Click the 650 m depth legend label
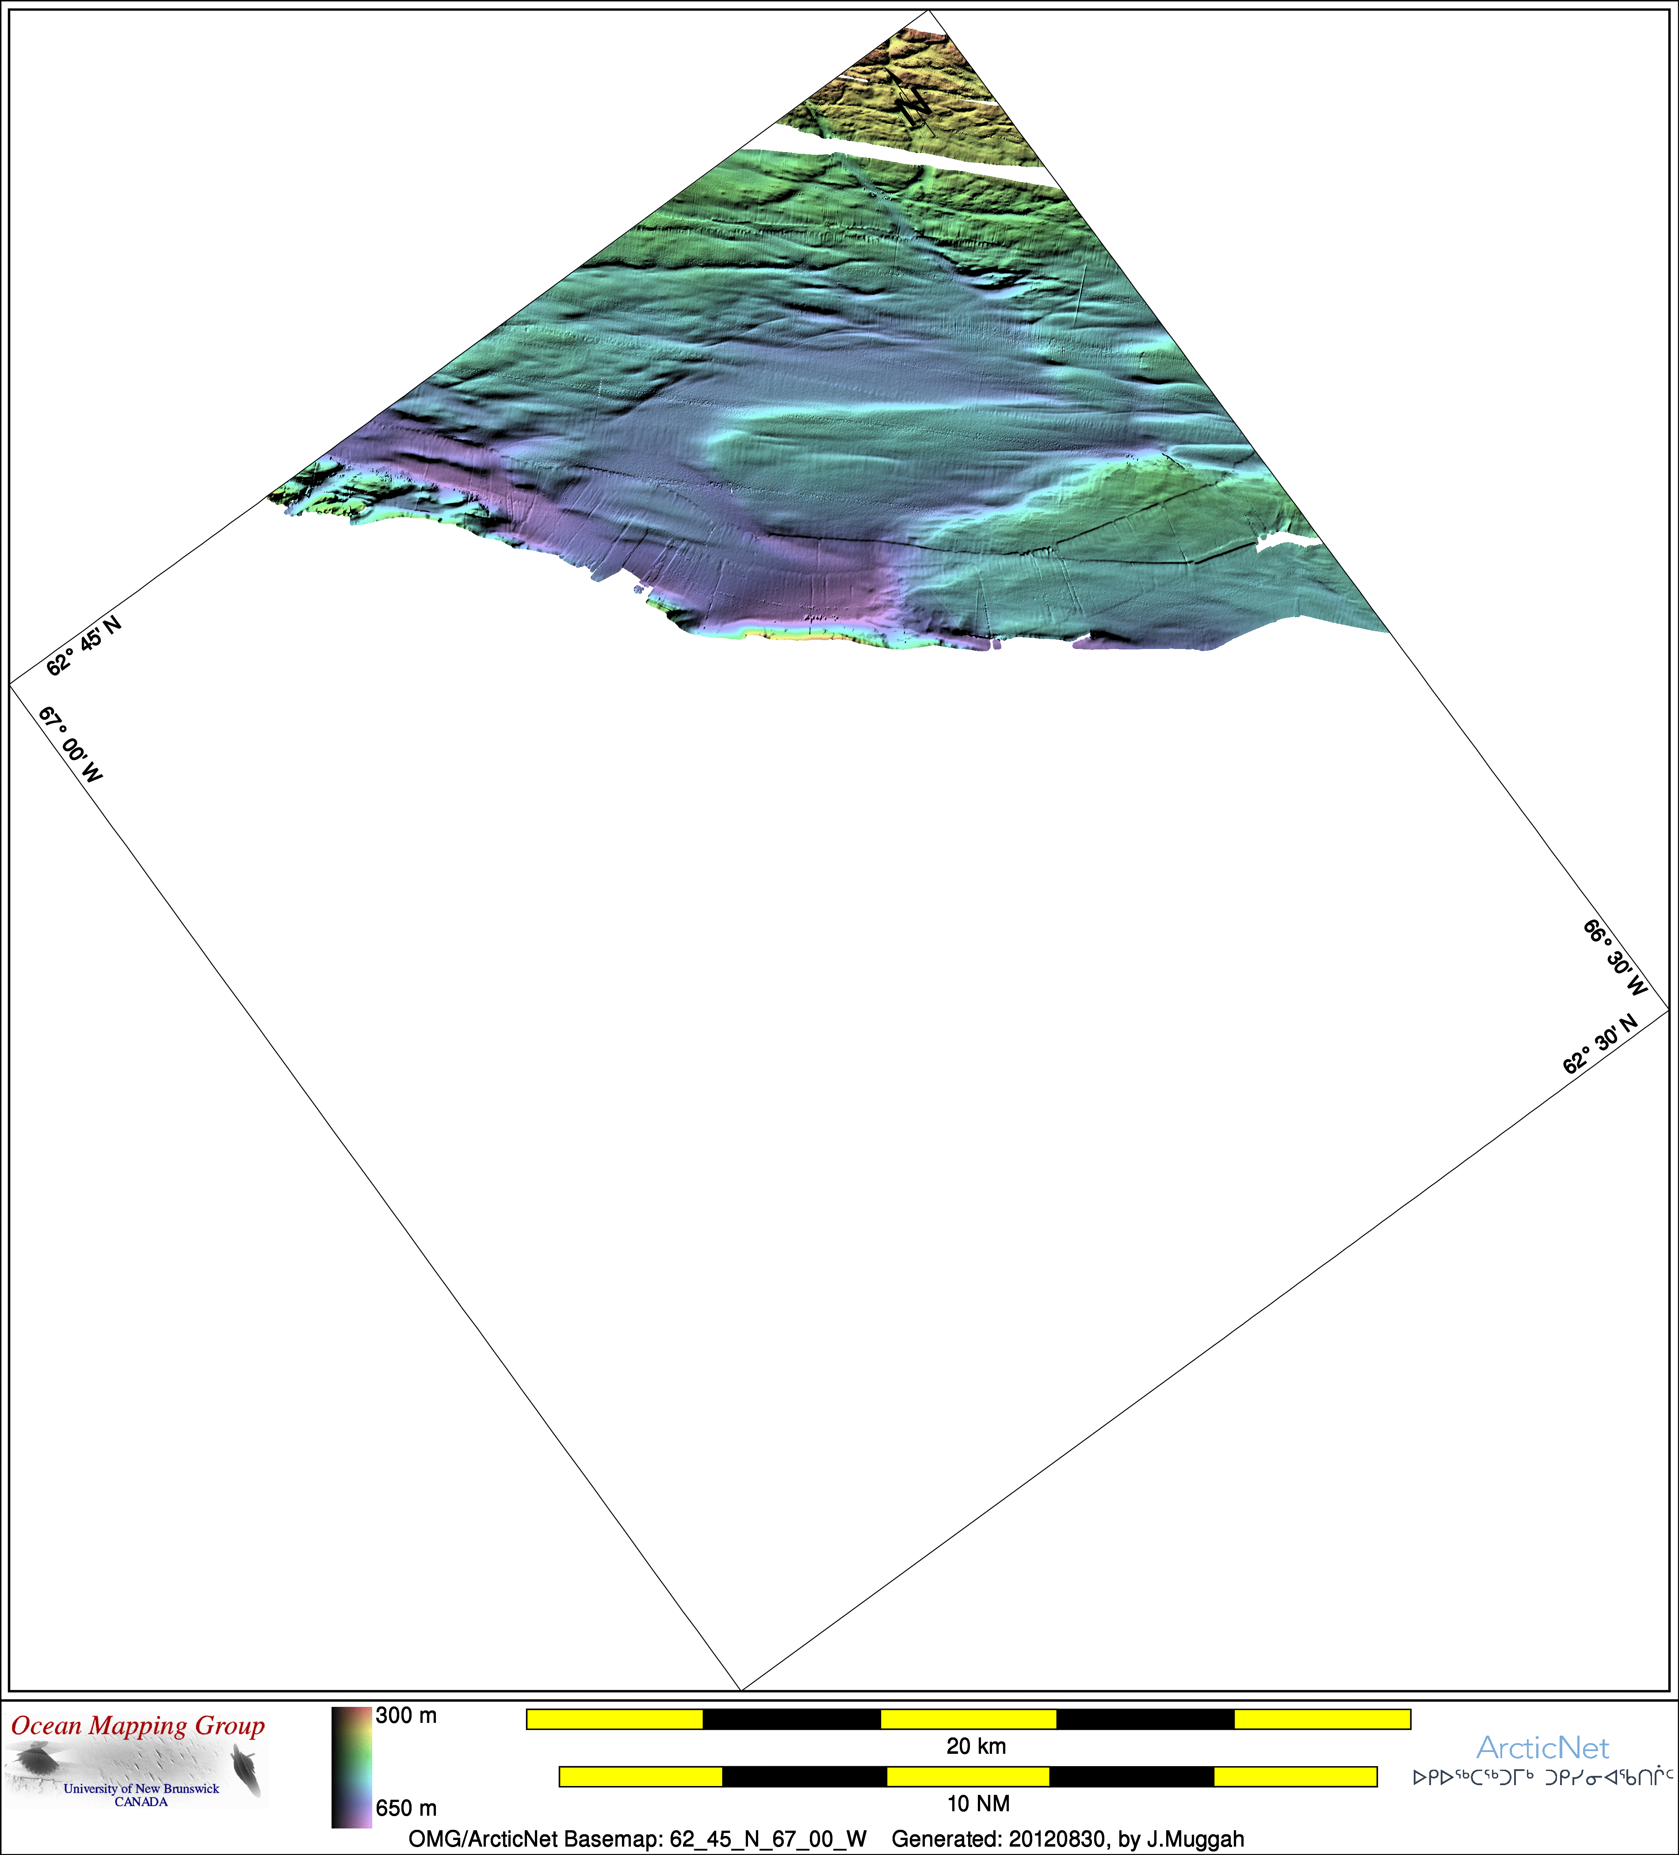This screenshot has width=1679, height=1855. pos(406,1808)
